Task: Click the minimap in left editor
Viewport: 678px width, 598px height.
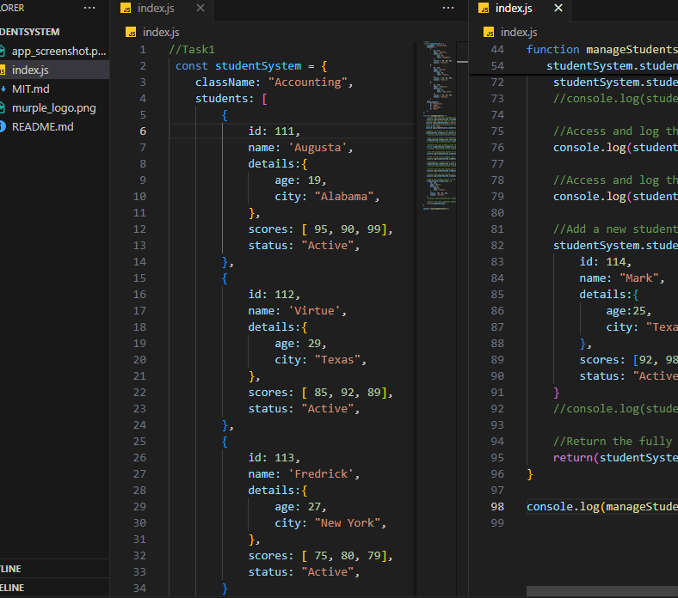Action: pos(440,125)
